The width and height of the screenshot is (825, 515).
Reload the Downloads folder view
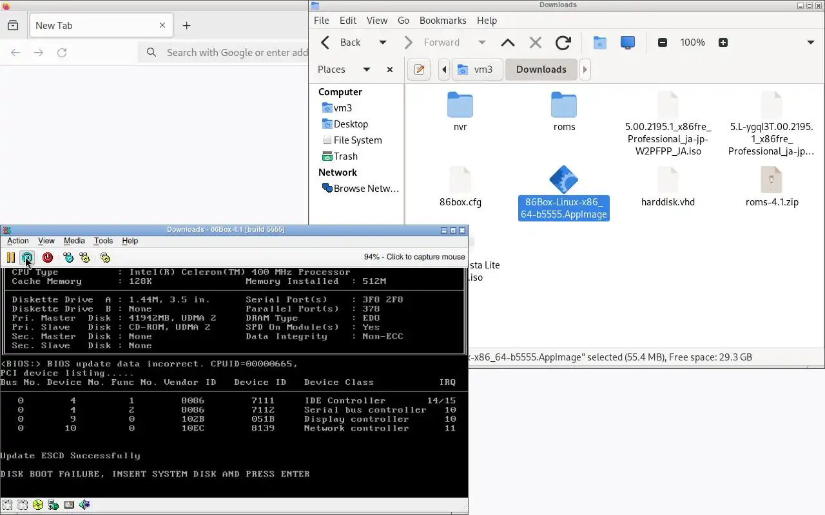(x=563, y=42)
